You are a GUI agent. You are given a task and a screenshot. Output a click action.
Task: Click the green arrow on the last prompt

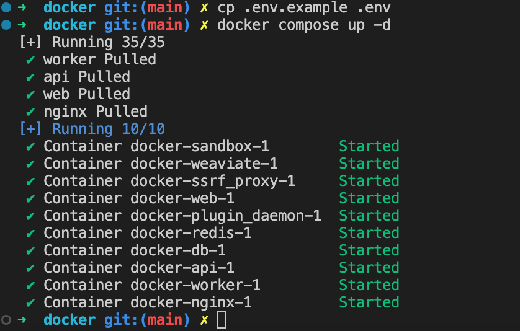[23, 320]
